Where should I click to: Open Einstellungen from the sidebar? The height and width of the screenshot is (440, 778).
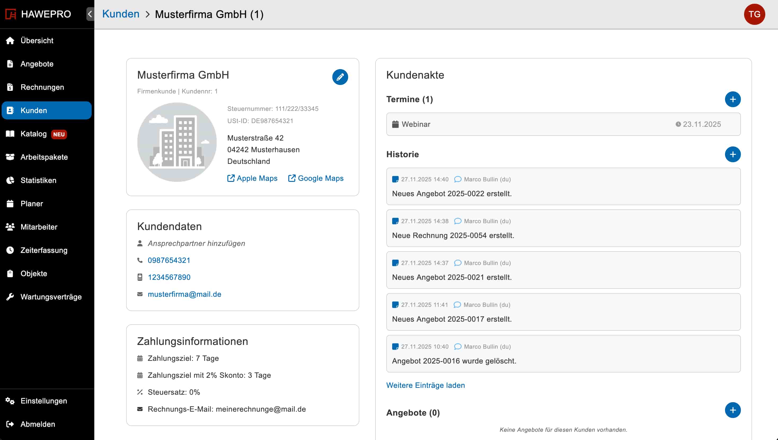[43, 401]
